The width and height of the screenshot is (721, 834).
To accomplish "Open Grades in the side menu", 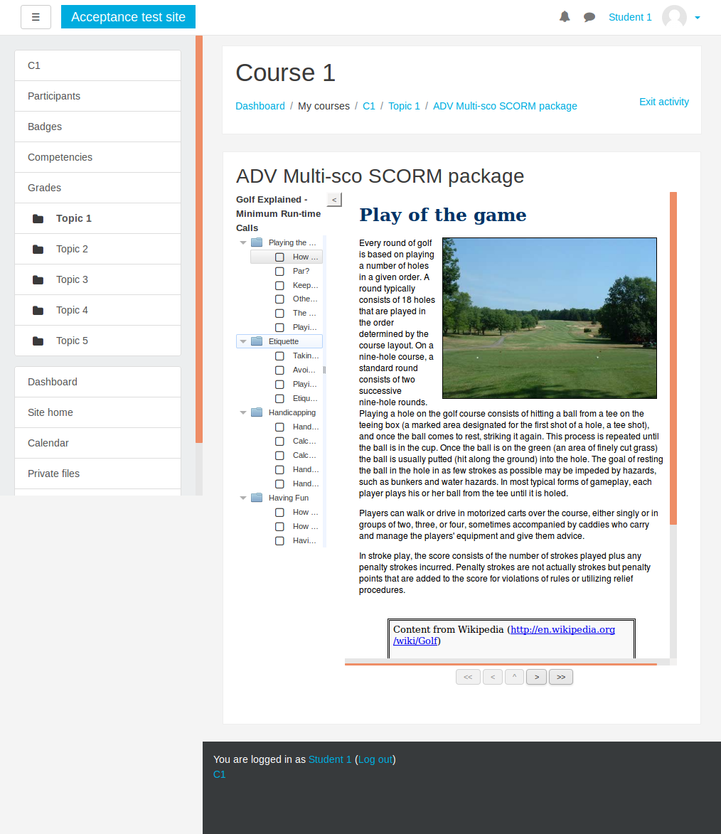I will click(x=98, y=188).
